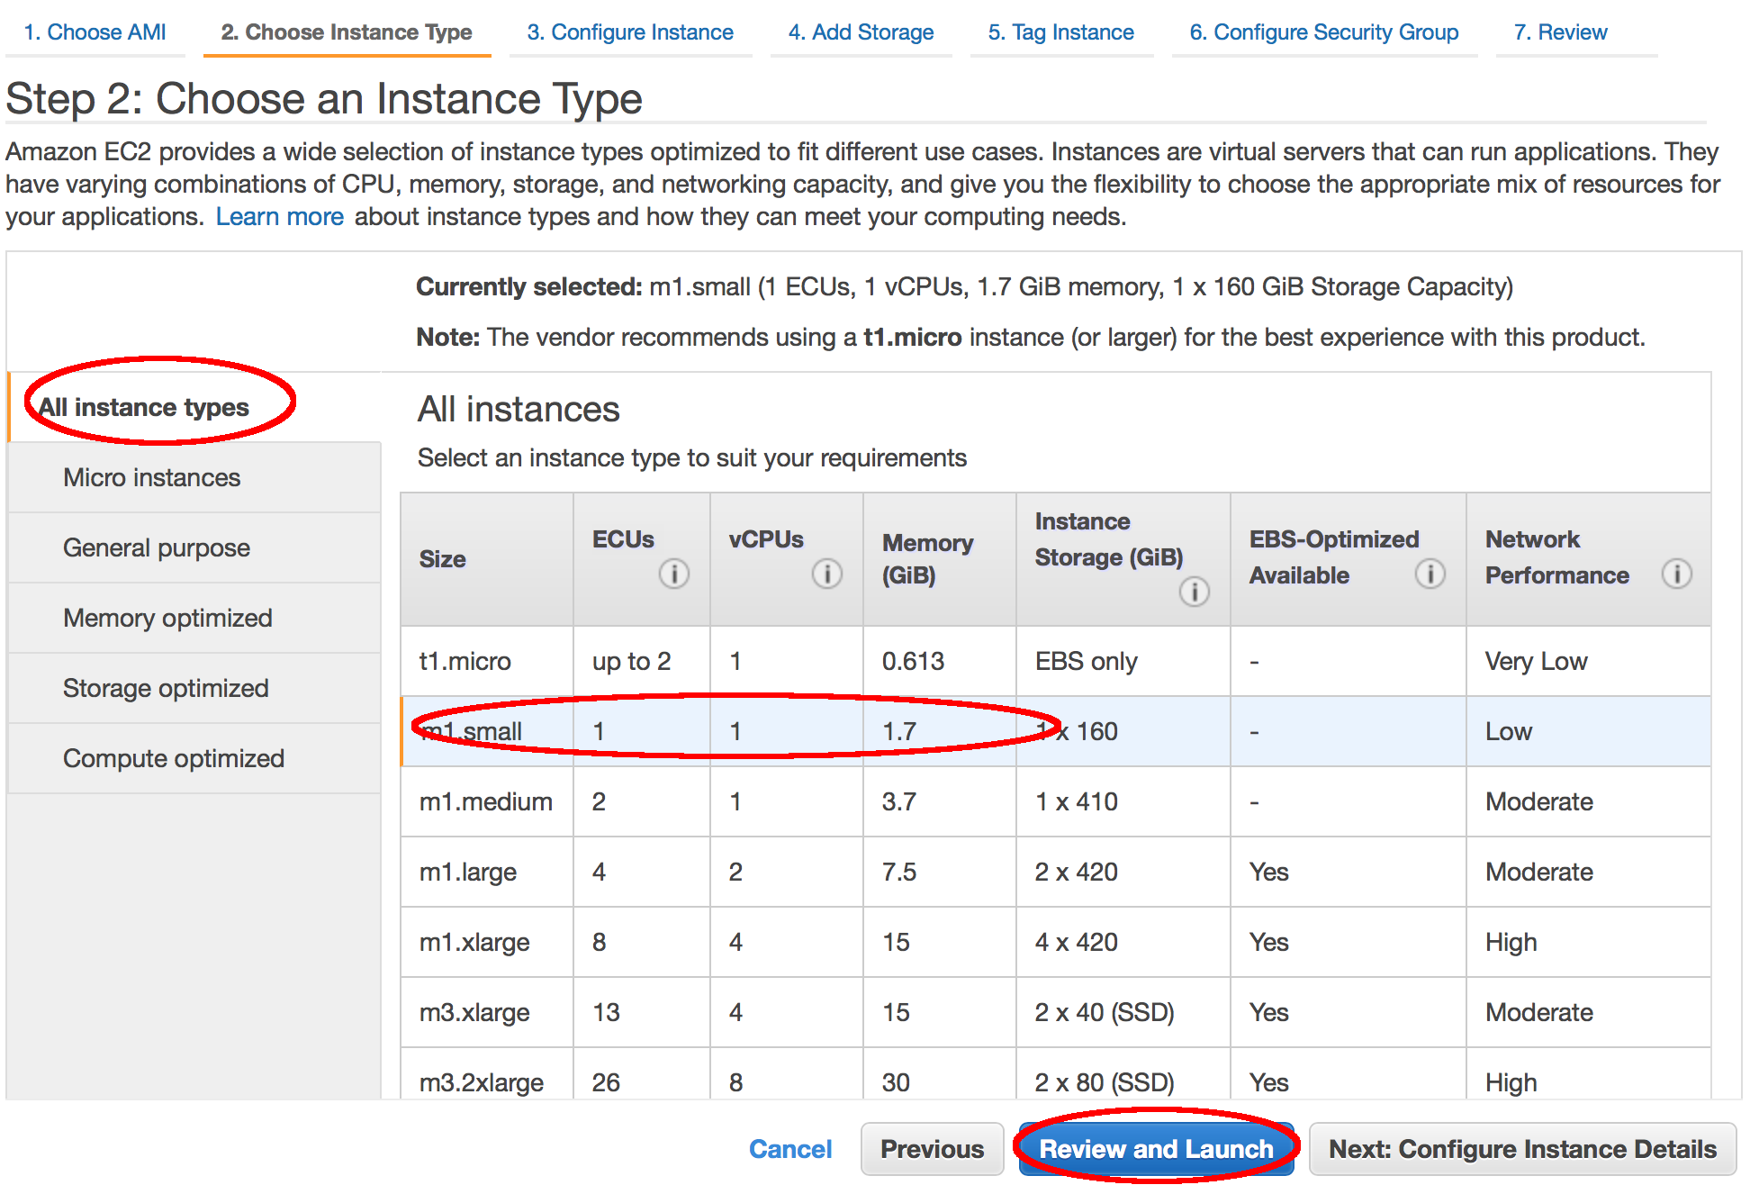The width and height of the screenshot is (1750, 1194).
Task: Go to 4. Add Storage step
Action: [861, 32]
